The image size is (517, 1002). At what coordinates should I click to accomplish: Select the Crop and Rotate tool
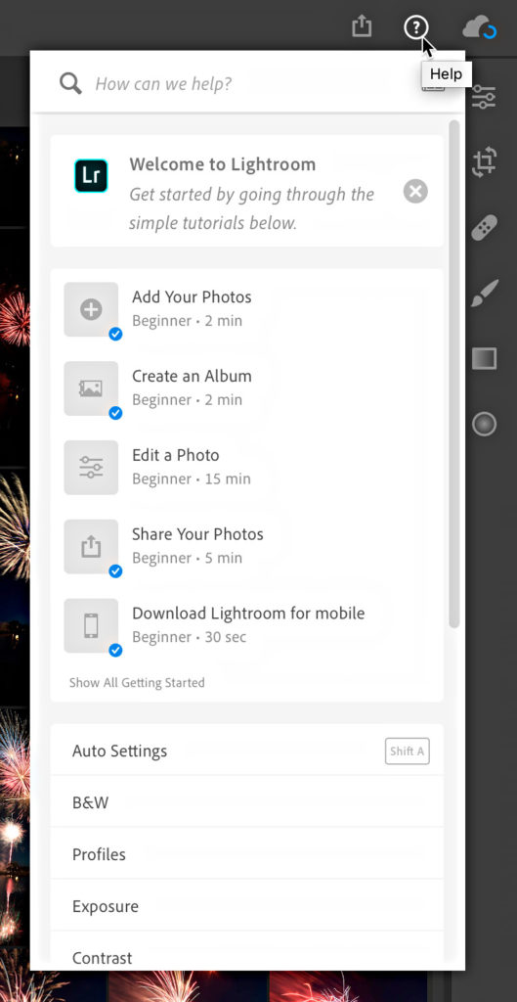[x=484, y=161]
